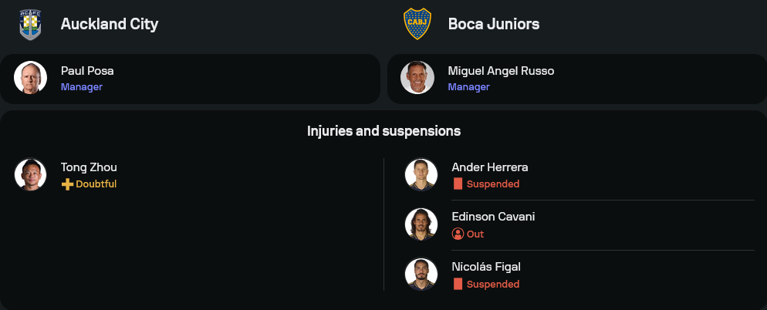Click Ander Herrera's red card icon
Image resolution: width=767 pixels, height=310 pixels.
458,184
